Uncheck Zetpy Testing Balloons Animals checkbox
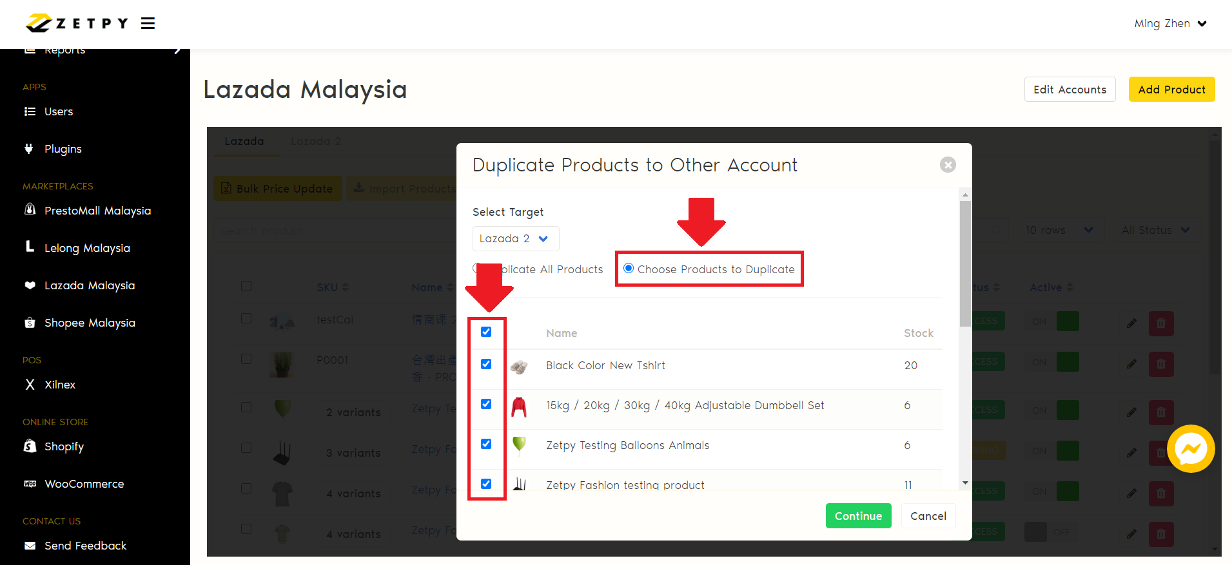Screen dimensions: 1232x565 [x=486, y=444]
